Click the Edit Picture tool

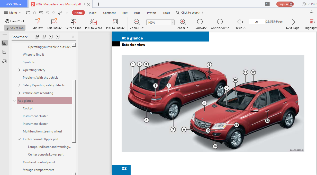(x=54, y=24)
